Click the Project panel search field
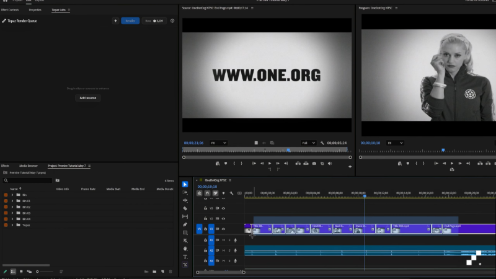 (x=27, y=180)
